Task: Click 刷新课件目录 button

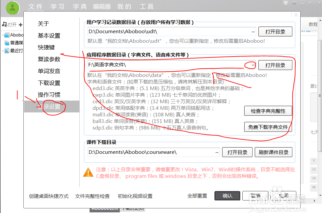Action: [274, 152]
